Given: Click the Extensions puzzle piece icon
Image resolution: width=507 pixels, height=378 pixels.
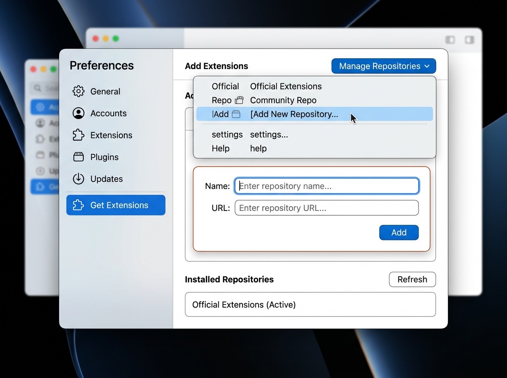Looking at the screenshot, I should (x=79, y=135).
